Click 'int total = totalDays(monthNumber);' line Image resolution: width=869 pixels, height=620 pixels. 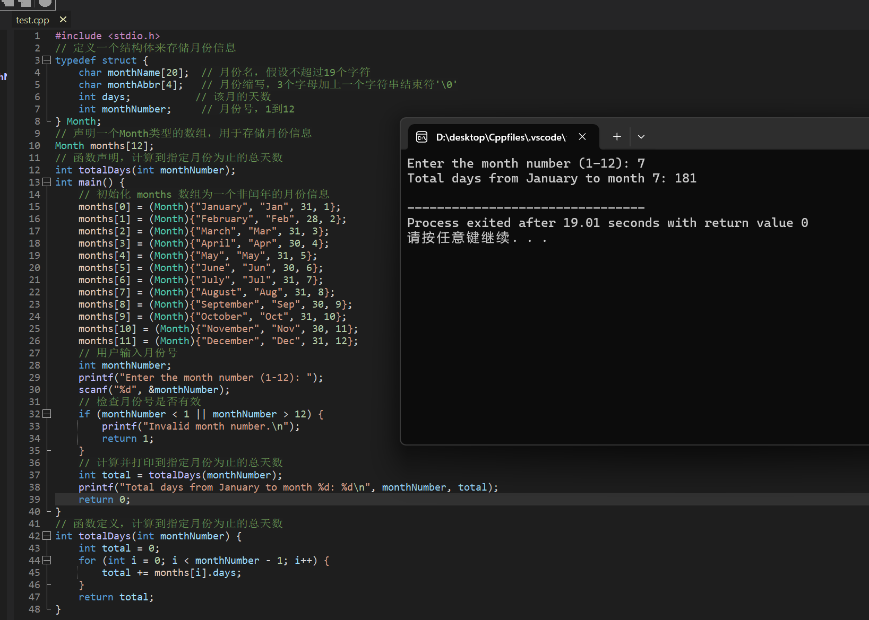pos(180,475)
